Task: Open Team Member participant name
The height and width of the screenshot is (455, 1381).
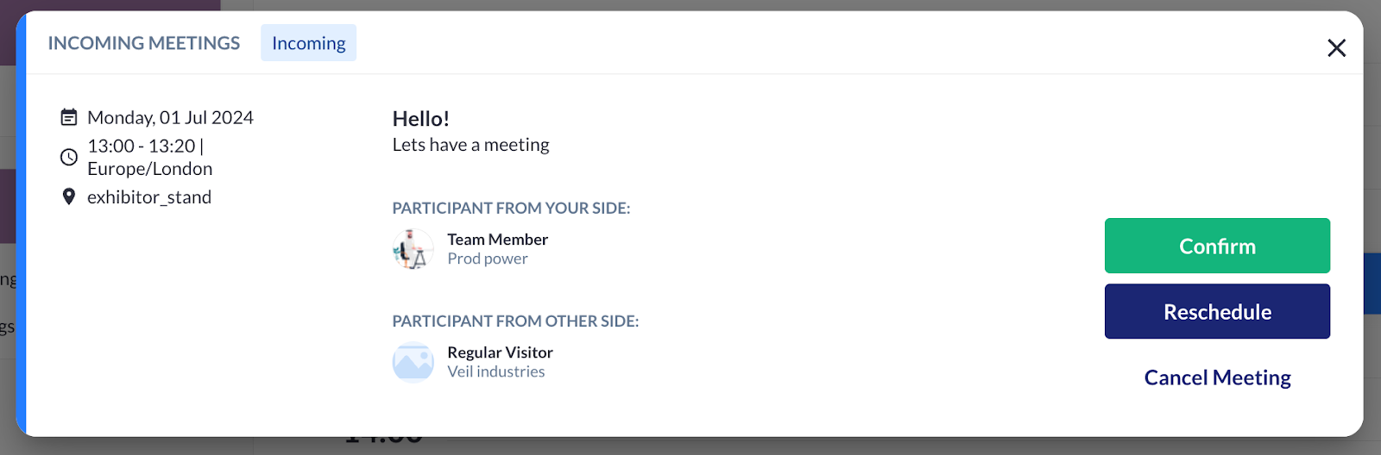Action: click(497, 240)
